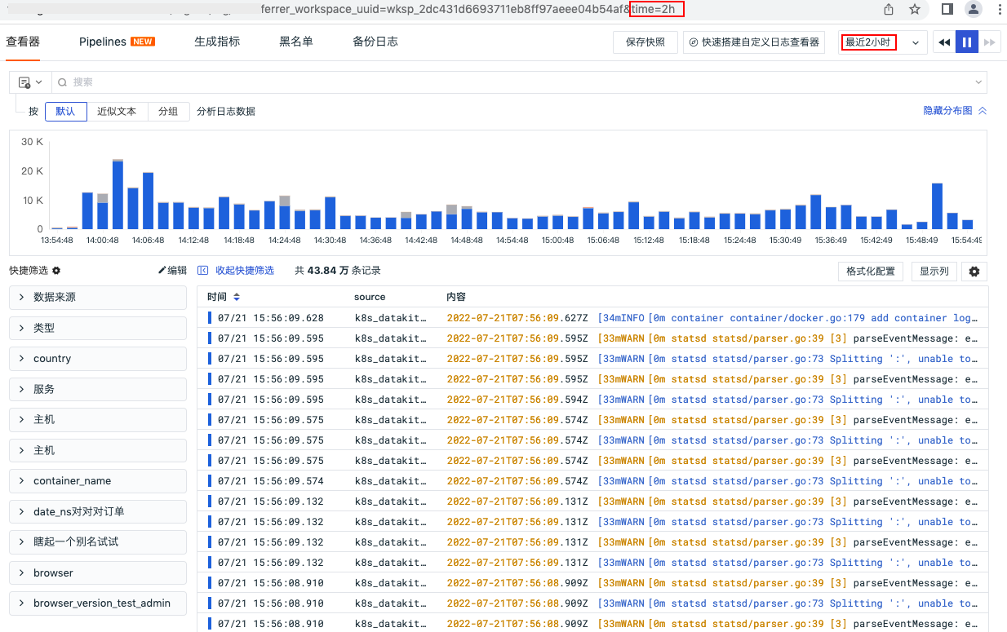Viewport: 1007px width, 632px height.
Task: Open the 显示列 button
Action: pos(934,272)
